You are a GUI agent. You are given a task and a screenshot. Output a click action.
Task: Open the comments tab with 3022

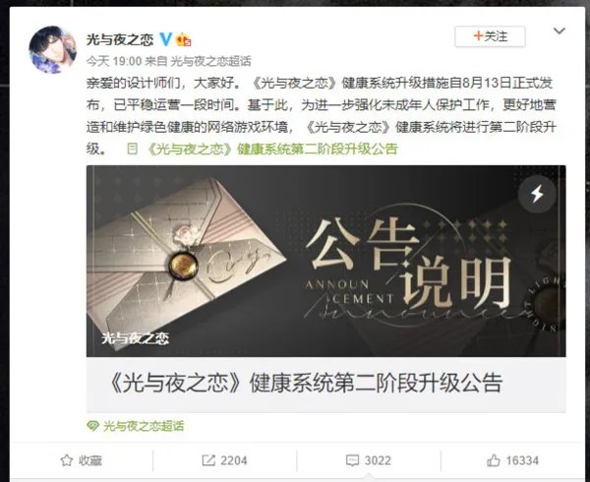369,460
